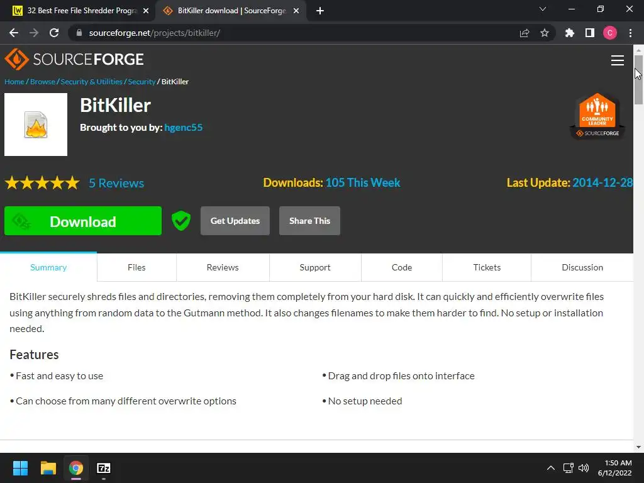Open the Windows Start menu
The width and height of the screenshot is (644, 483).
[x=20, y=468]
